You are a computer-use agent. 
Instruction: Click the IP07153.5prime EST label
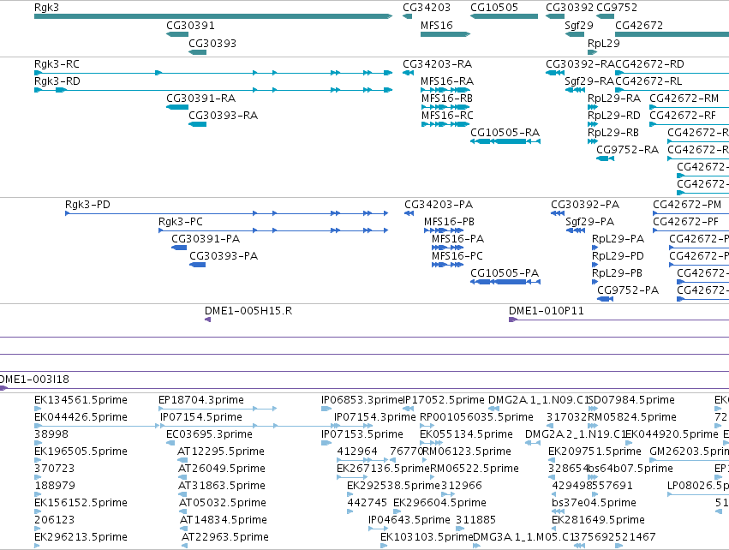[362, 434]
